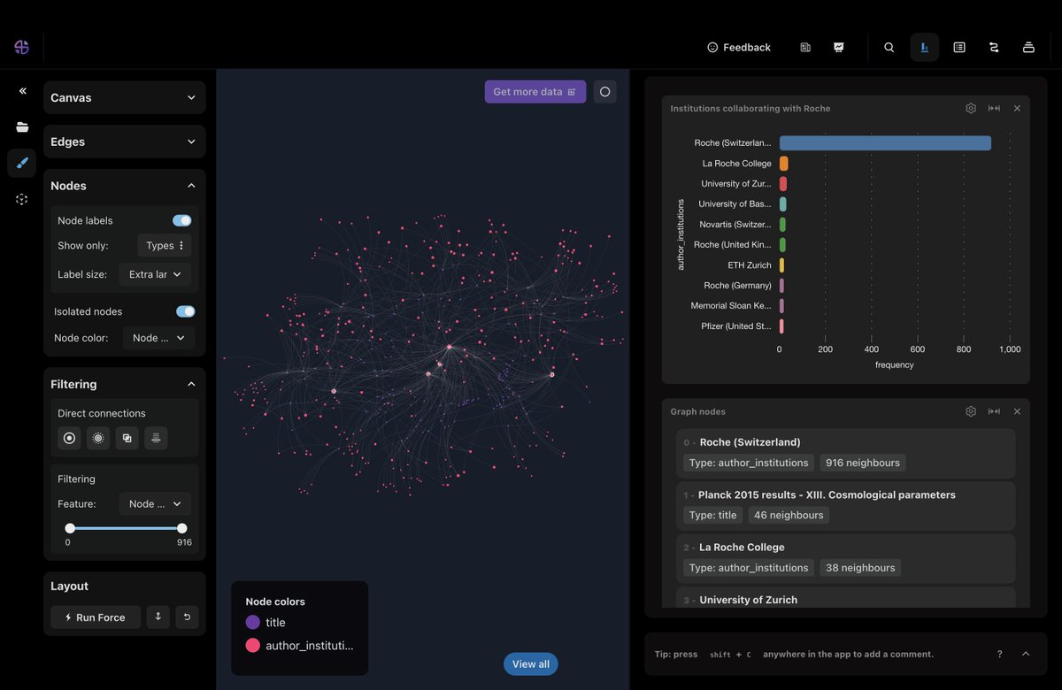The image size is (1062, 690).
Task: Click the vertical arrows layout icon
Action: [x=158, y=617]
